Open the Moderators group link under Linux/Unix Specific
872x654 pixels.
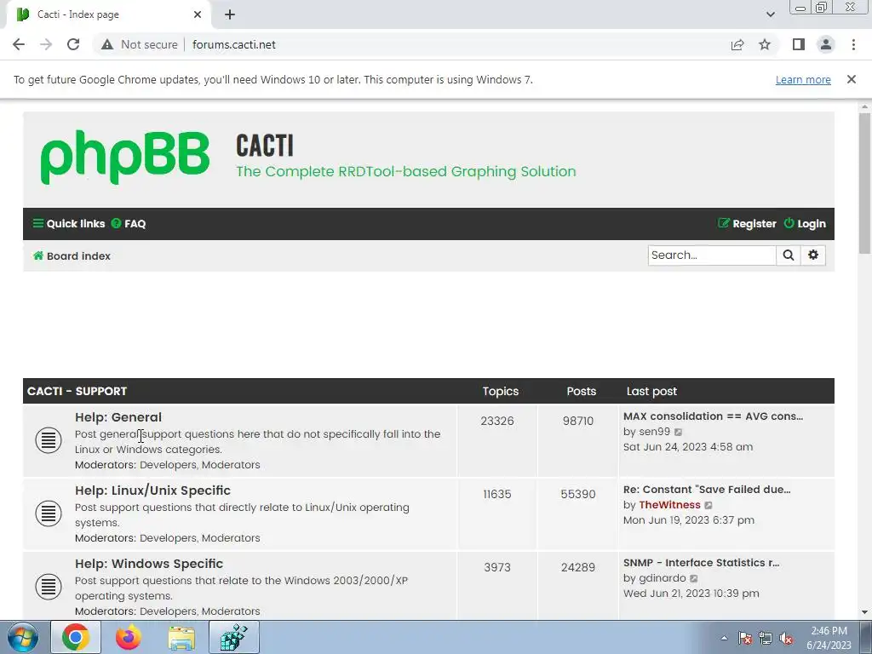(231, 538)
